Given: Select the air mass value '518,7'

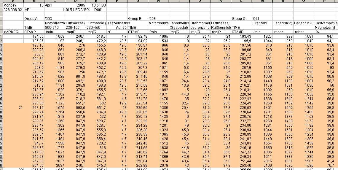Looking at the screenshot, I should (96, 36).
